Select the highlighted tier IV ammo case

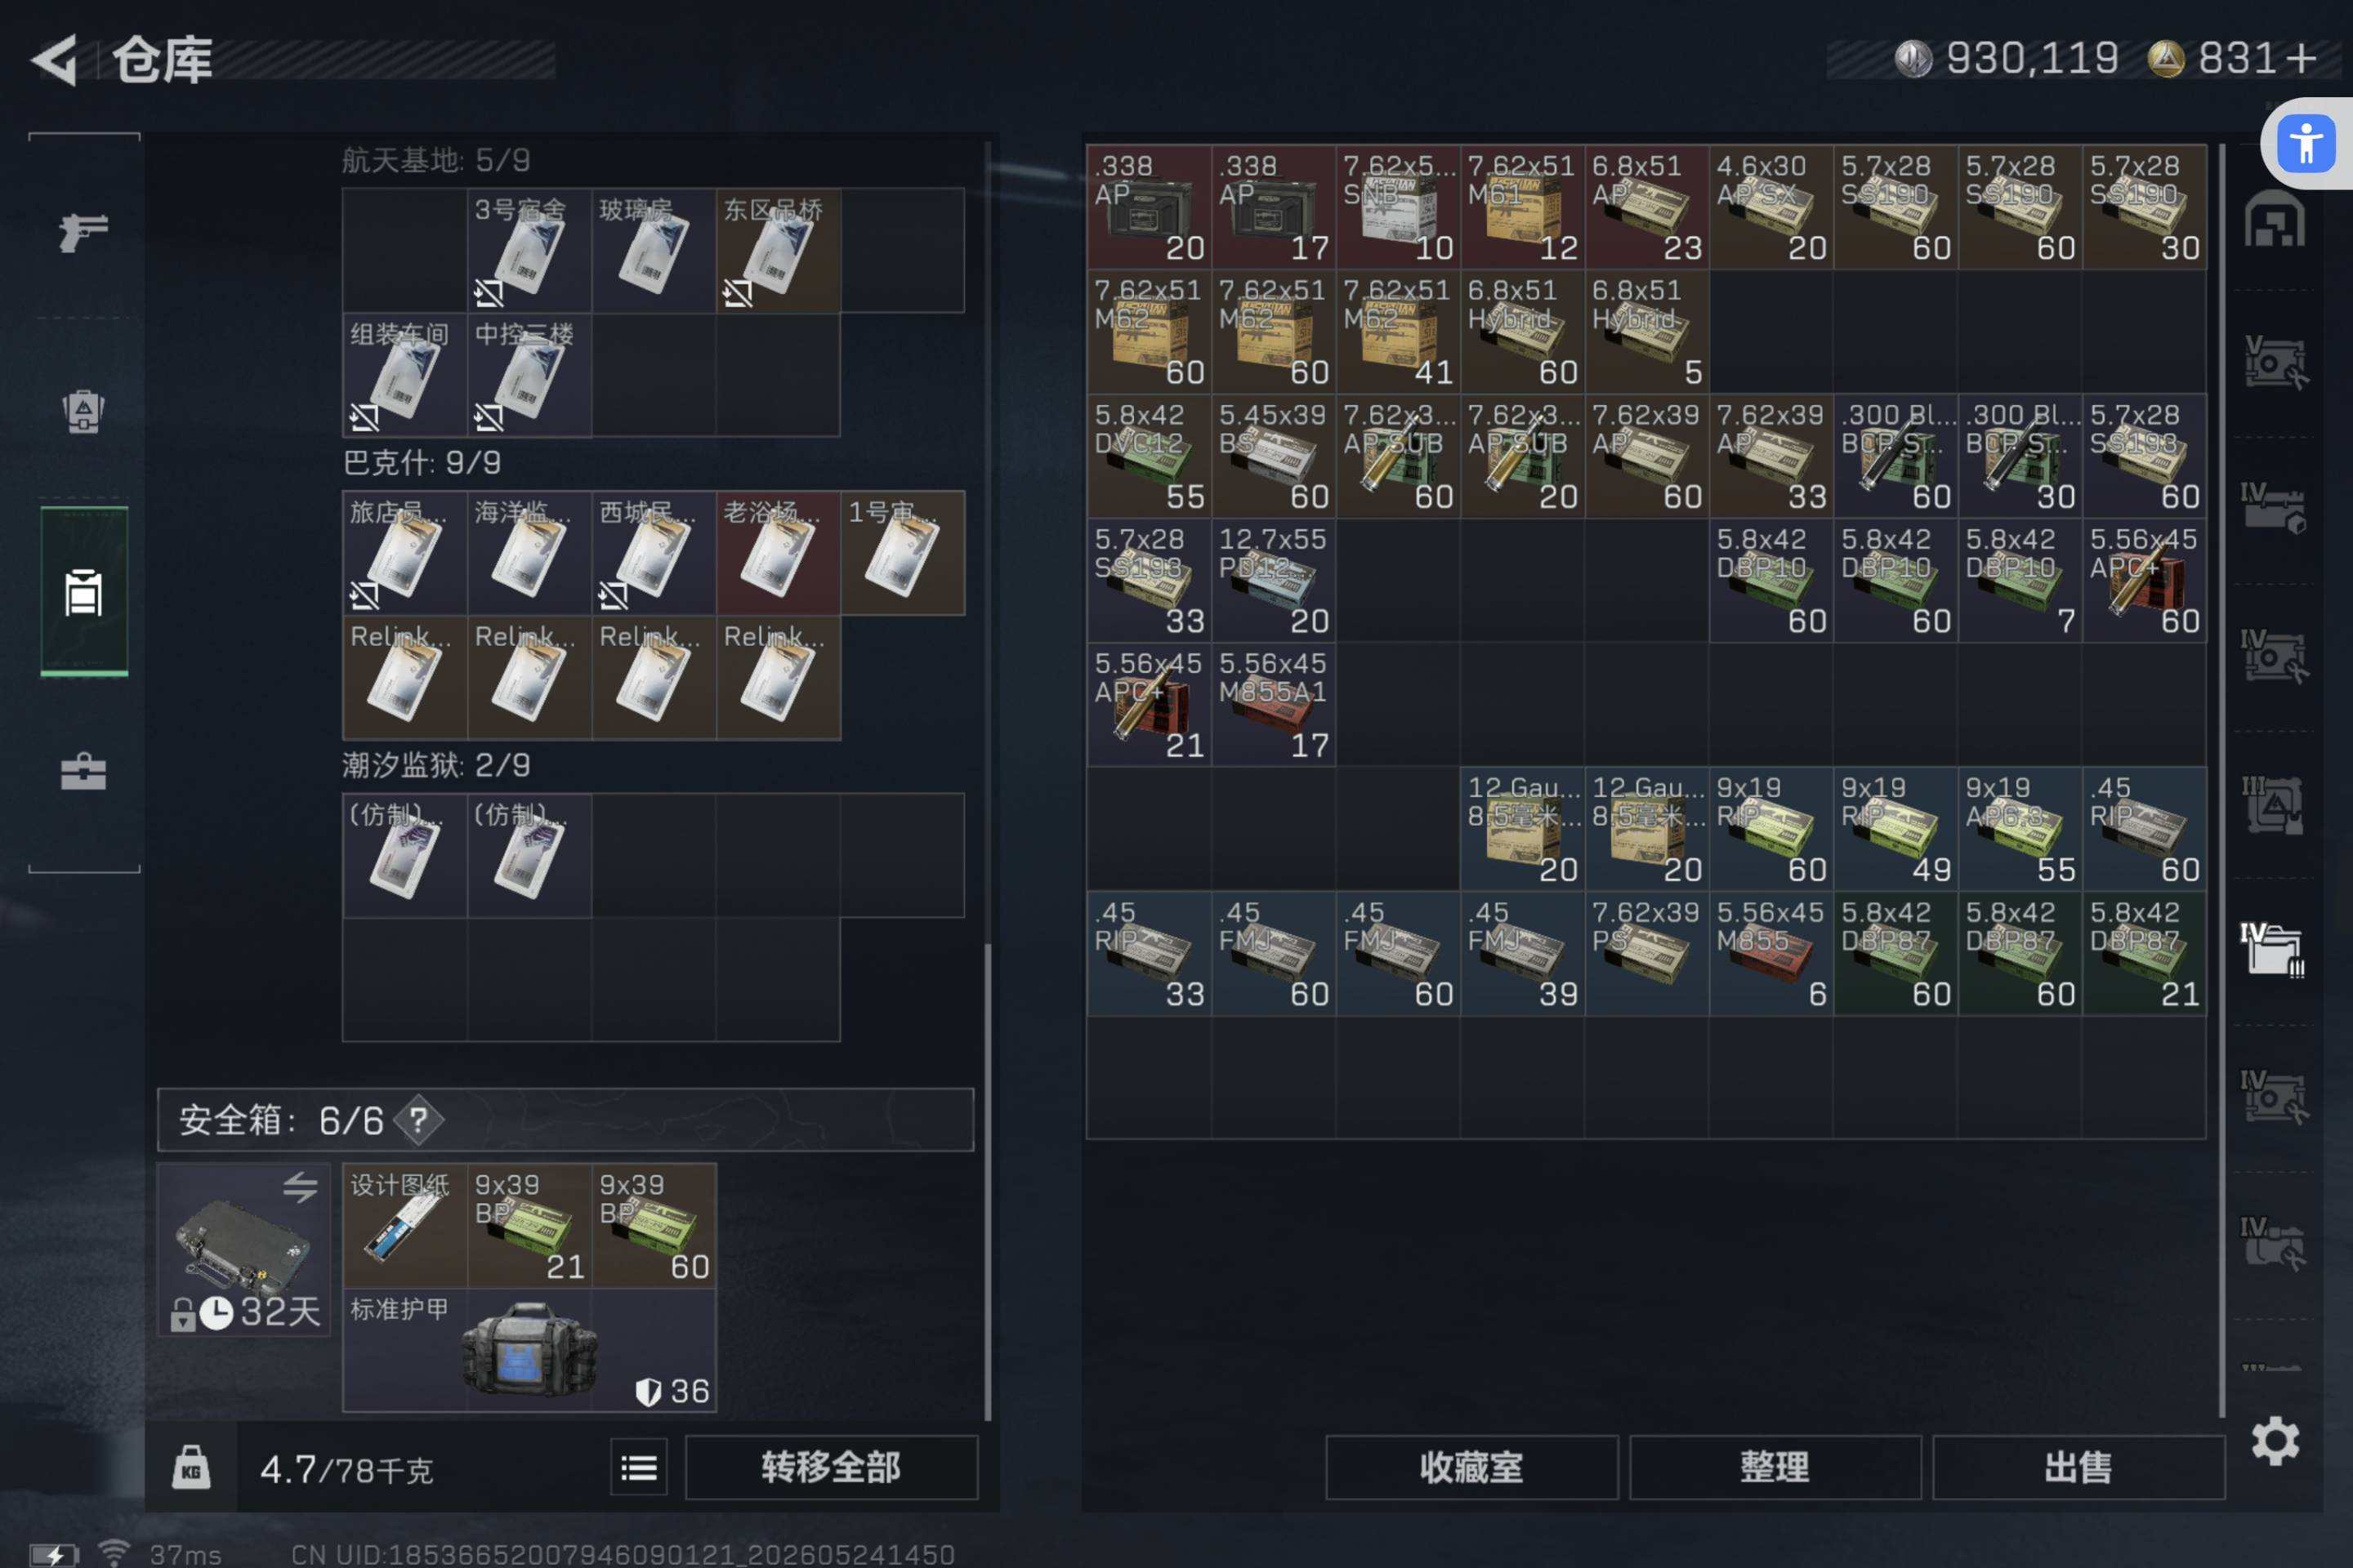click(2272, 949)
